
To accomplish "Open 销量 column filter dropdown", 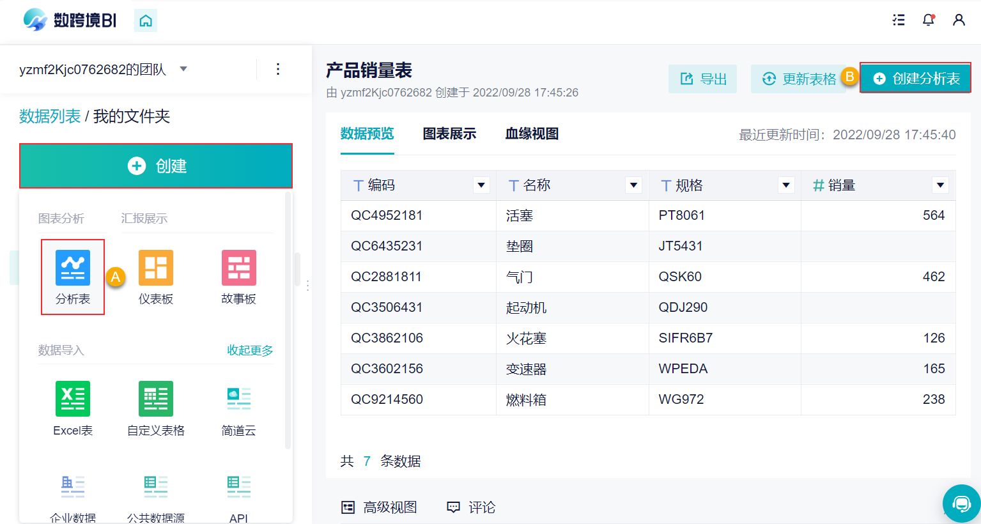I will pos(940,185).
